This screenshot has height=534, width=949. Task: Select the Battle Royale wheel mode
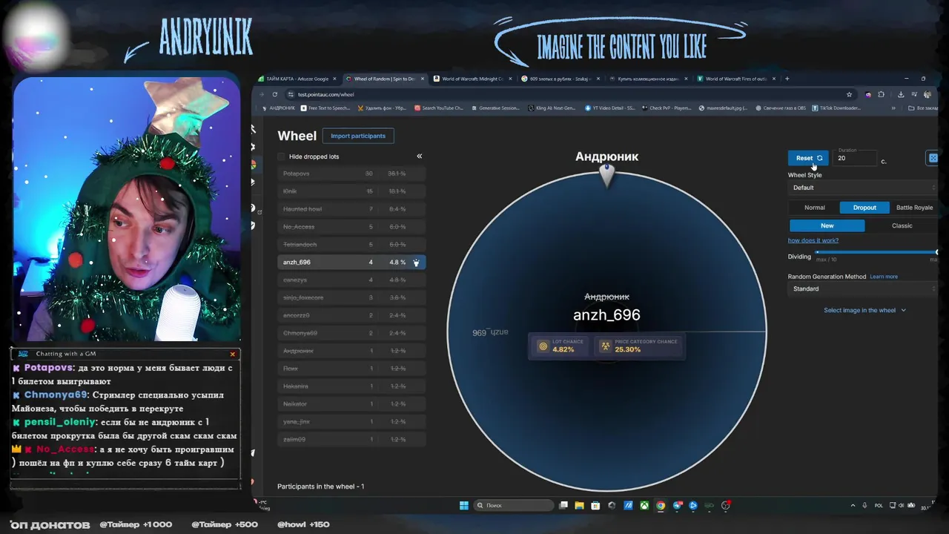click(x=914, y=208)
